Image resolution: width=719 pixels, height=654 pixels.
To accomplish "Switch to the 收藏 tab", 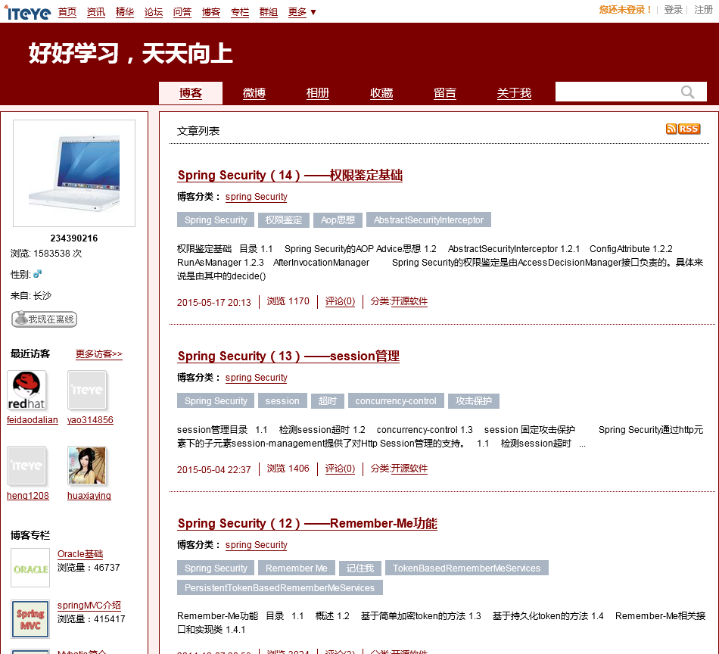I will pyautogui.click(x=381, y=93).
